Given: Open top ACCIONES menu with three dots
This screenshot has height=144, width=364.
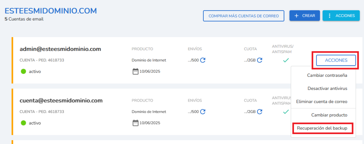Looking at the screenshot, I should [x=341, y=16].
